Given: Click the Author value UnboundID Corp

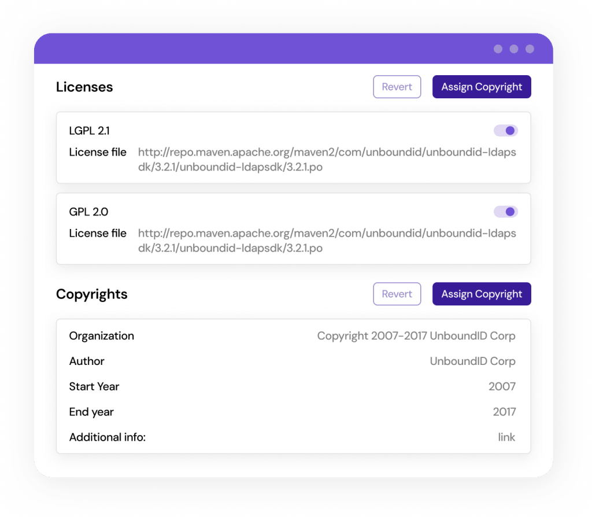Looking at the screenshot, I should click(472, 361).
